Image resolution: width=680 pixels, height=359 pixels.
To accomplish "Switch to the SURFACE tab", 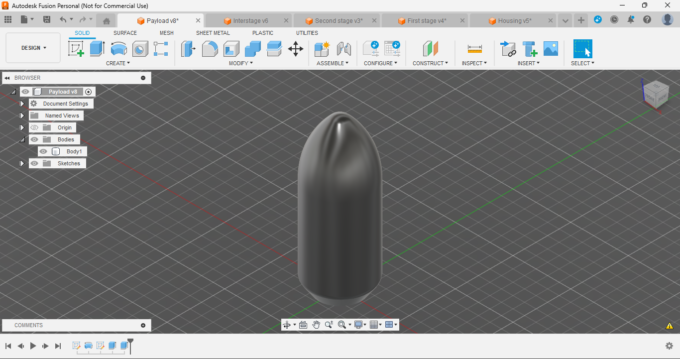I will 125,33.
